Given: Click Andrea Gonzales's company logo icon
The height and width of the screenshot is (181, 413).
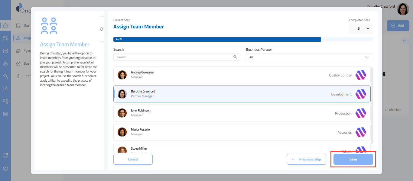Looking at the screenshot, I should (360, 75).
